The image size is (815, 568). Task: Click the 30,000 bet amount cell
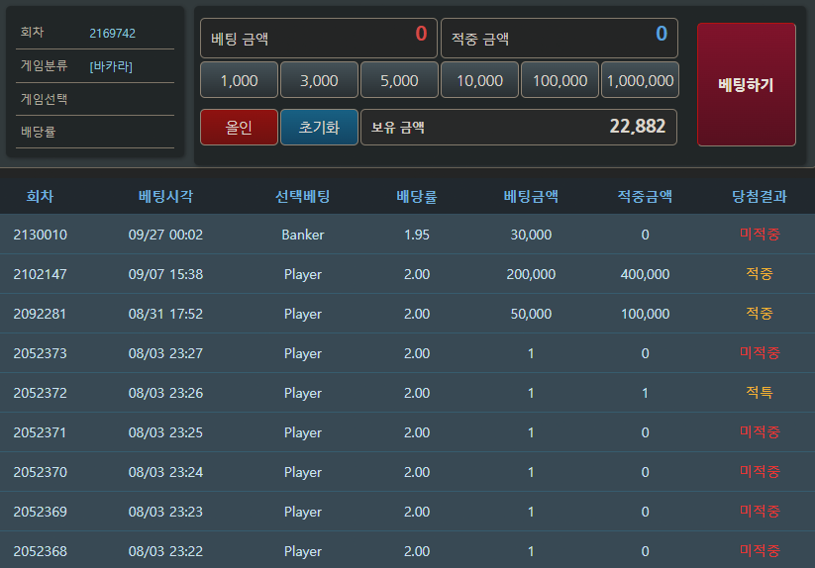531,235
